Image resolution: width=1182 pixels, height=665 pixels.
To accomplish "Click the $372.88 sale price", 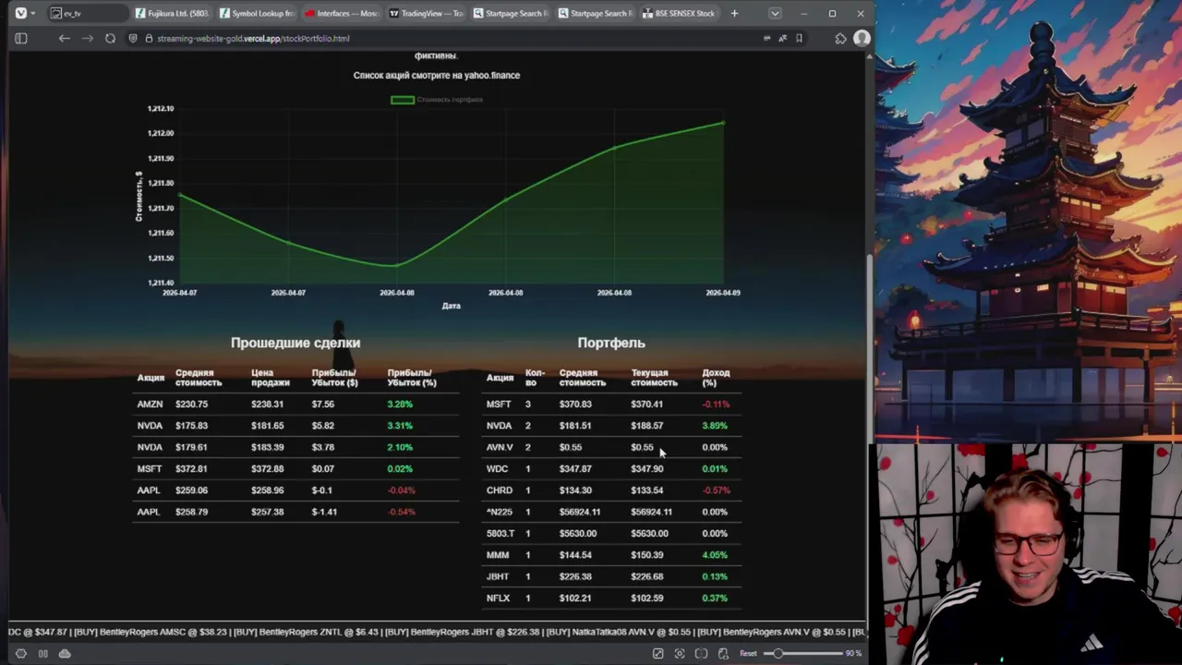I will pos(267,469).
